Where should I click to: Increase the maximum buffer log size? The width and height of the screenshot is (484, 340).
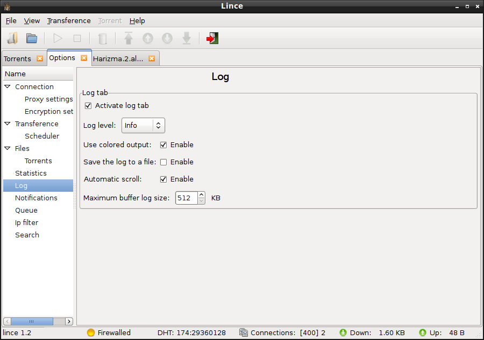[201, 195]
